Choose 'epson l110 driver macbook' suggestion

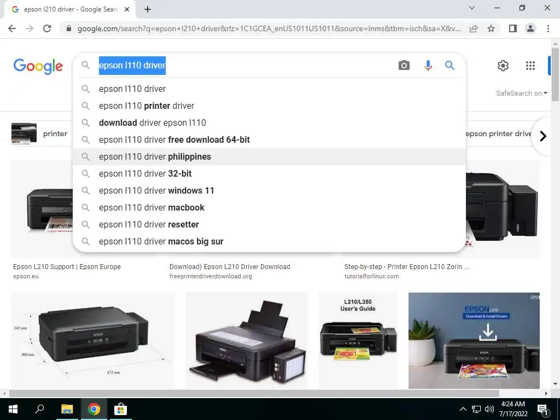(x=269, y=207)
